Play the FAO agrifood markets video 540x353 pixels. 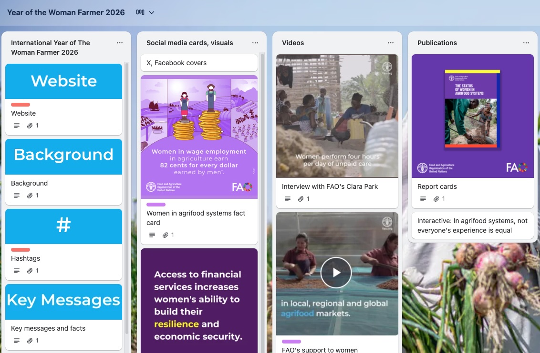[x=336, y=273]
